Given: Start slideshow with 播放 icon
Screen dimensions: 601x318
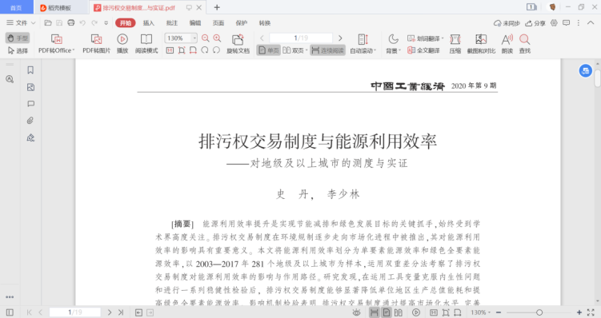Looking at the screenshot, I should [122, 39].
